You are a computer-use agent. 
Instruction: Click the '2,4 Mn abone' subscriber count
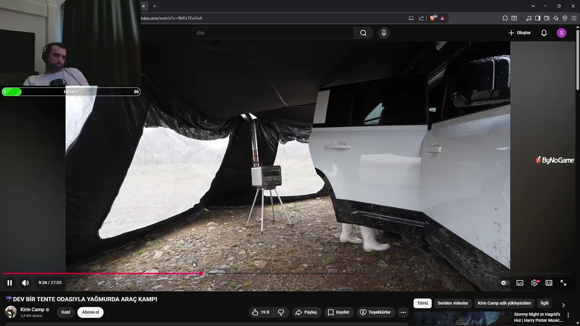31,316
